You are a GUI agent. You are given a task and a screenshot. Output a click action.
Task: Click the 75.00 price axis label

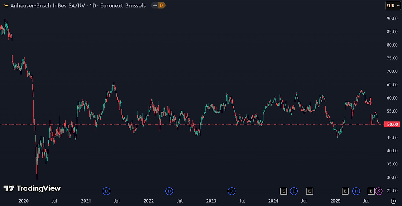392,58
